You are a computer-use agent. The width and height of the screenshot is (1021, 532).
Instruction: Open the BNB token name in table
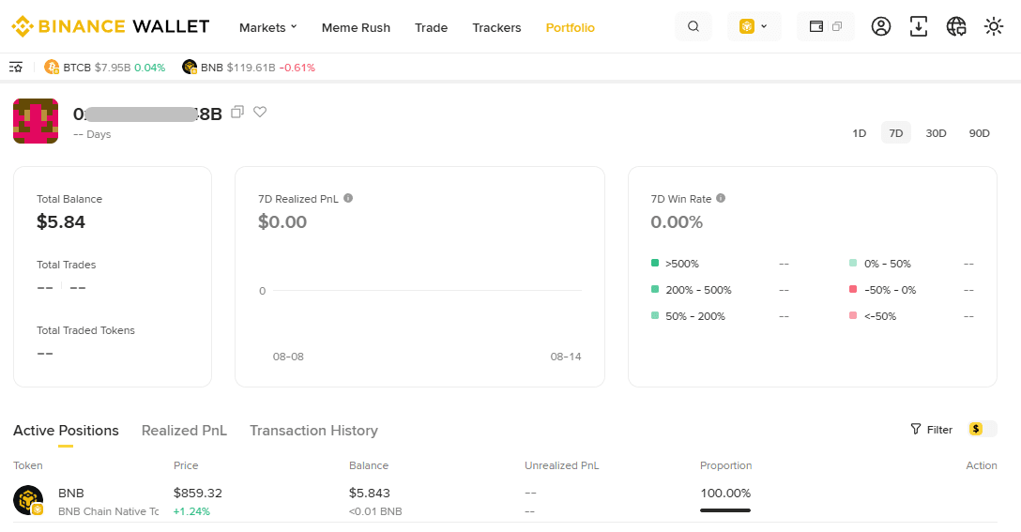[71, 493]
